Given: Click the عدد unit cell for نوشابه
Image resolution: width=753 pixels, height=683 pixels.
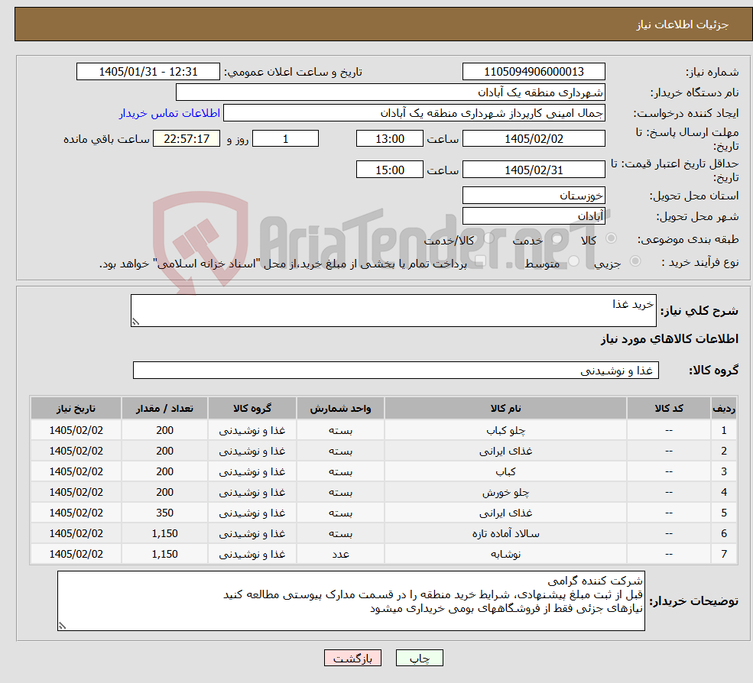Looking at the screenshot, I should pyautogui.click(x=340, y=555).
